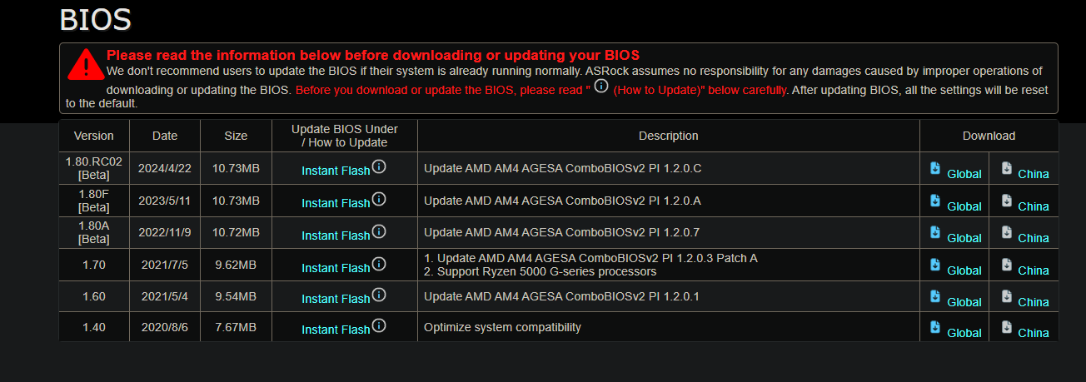
Task: Click the Download column header
Action: (989, 136)
